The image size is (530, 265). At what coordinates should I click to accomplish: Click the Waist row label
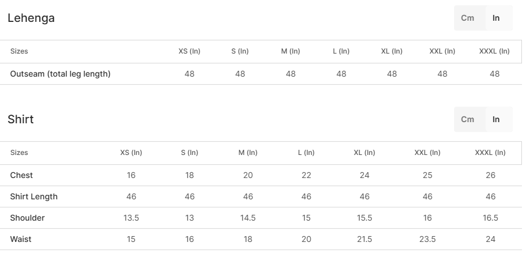point(21,239)
